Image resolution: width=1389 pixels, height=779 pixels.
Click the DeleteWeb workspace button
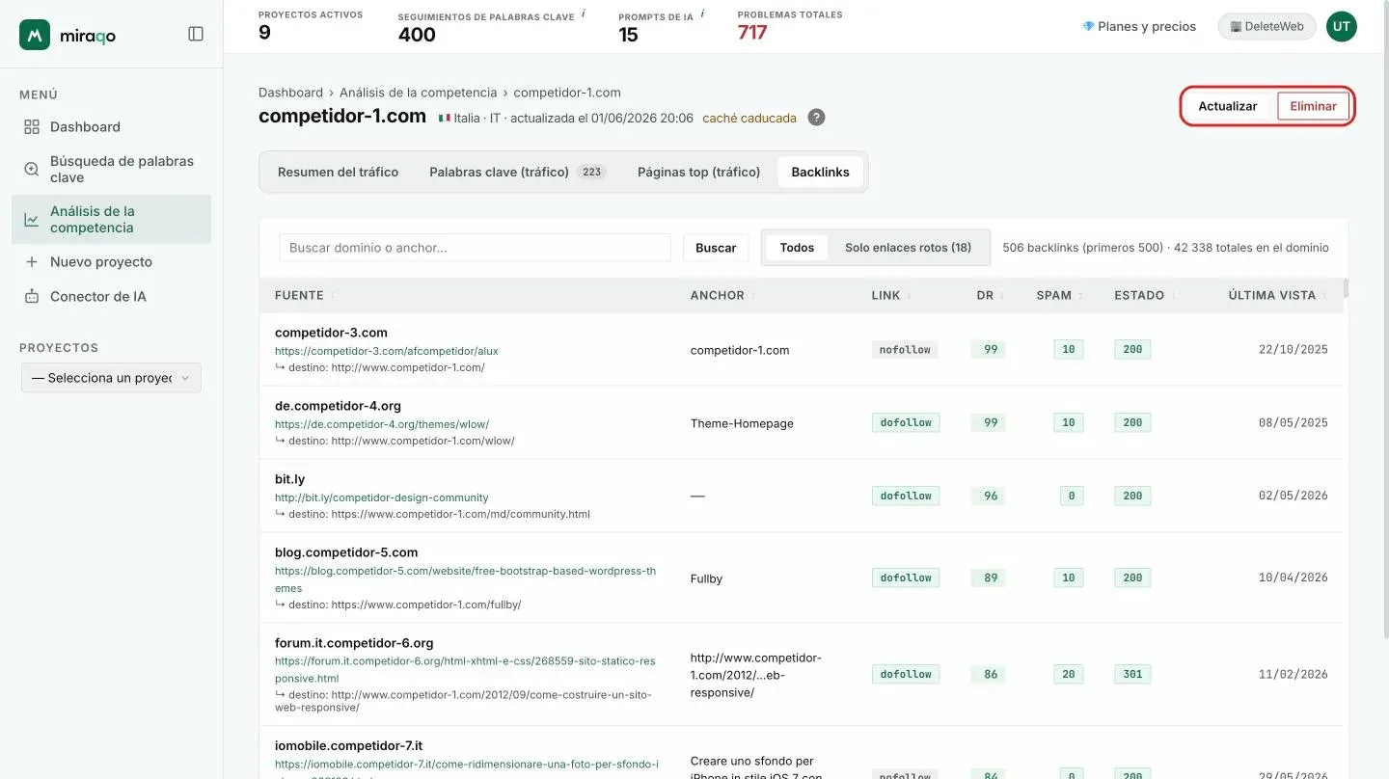pos(1266,26)
